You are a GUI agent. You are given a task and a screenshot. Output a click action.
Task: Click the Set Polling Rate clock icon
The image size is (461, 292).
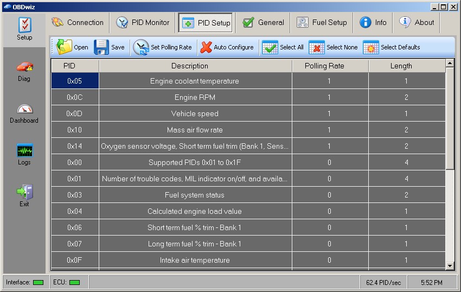[141, 47]
